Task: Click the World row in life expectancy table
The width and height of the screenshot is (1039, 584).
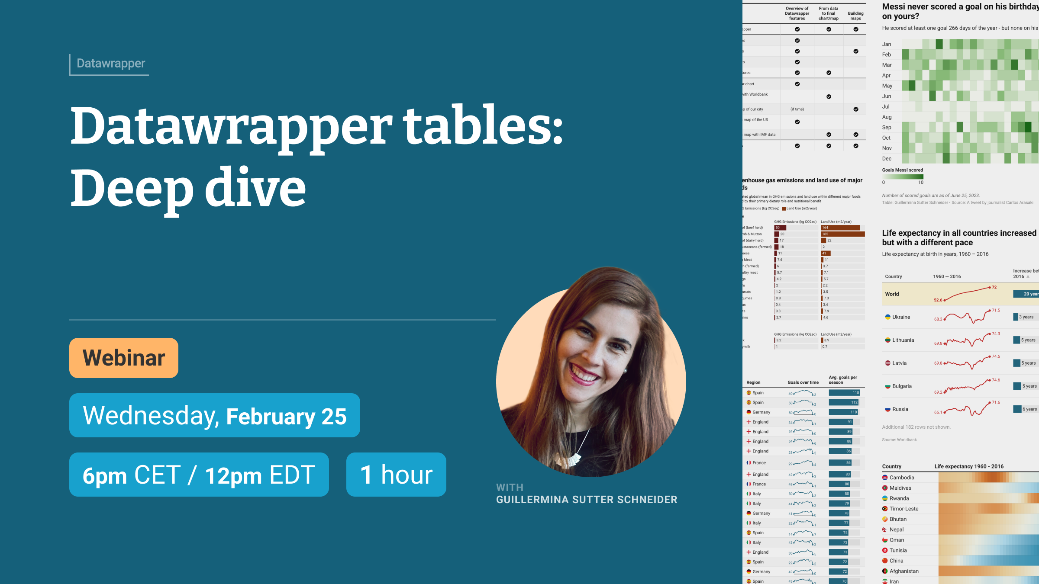Action: 961,294
